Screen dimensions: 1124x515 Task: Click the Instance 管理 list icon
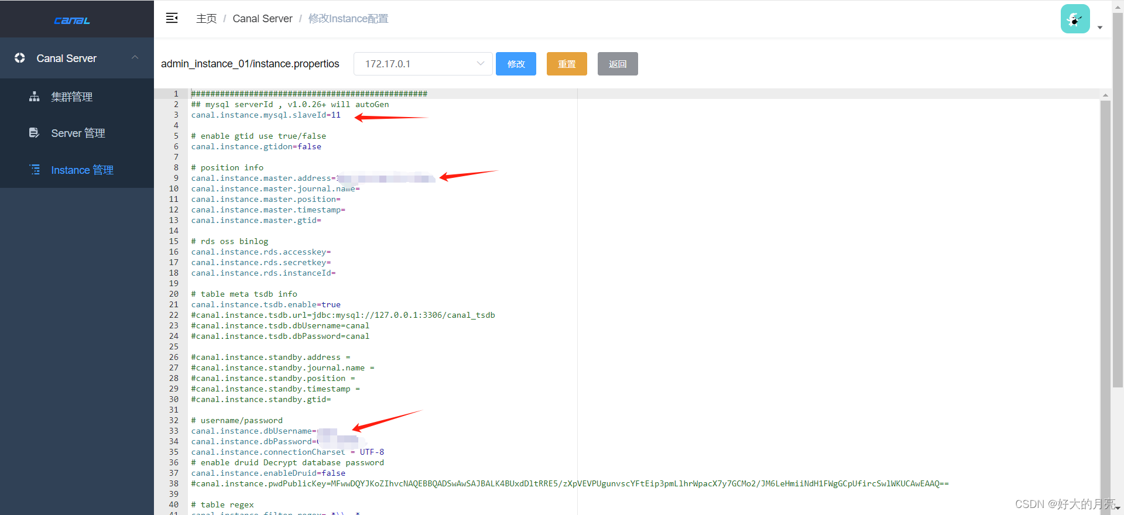click(35, 170)
